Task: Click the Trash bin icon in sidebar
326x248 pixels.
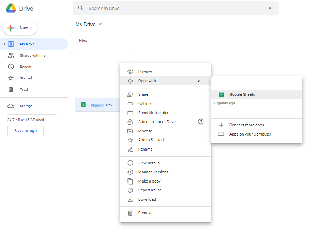Action: pyautogui.click(x=11, y=90)
